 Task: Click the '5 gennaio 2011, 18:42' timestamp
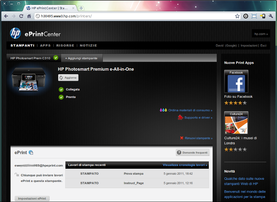tap(178, 174)
